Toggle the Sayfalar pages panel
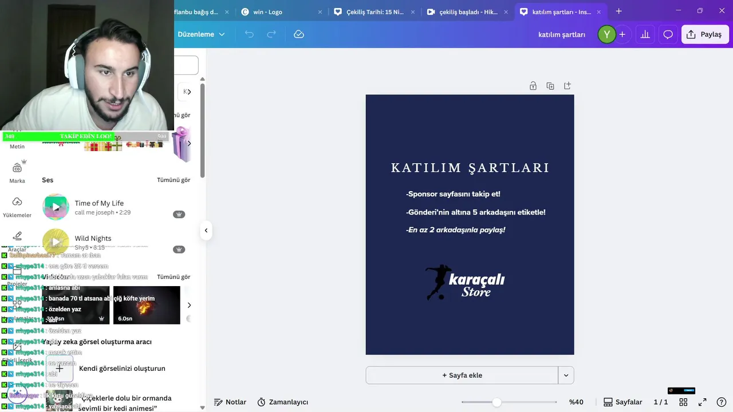This screenshot has width=733, height=412. coord(623,402)
